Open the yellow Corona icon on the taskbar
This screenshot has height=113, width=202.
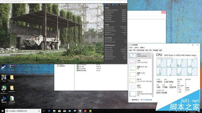pyautogui.click(x=90, y=111)
